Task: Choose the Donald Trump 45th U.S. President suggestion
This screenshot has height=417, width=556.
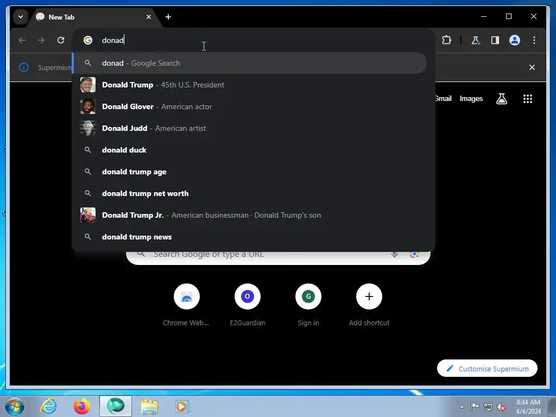Action: pos(250,85)
